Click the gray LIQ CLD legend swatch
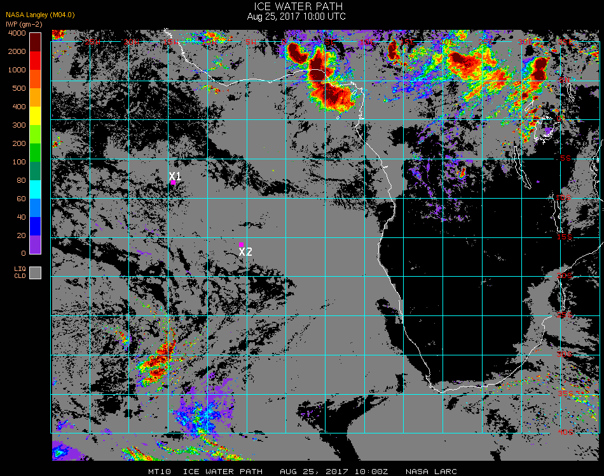Image resolution: width=604 pixels, height=476 pixels. tap(36, 273)
